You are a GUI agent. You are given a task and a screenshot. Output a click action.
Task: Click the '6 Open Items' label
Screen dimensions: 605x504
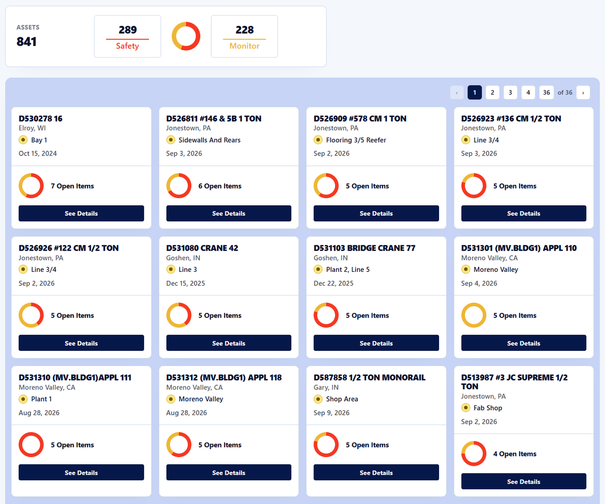pyautogui.click(x=220, y=186)
